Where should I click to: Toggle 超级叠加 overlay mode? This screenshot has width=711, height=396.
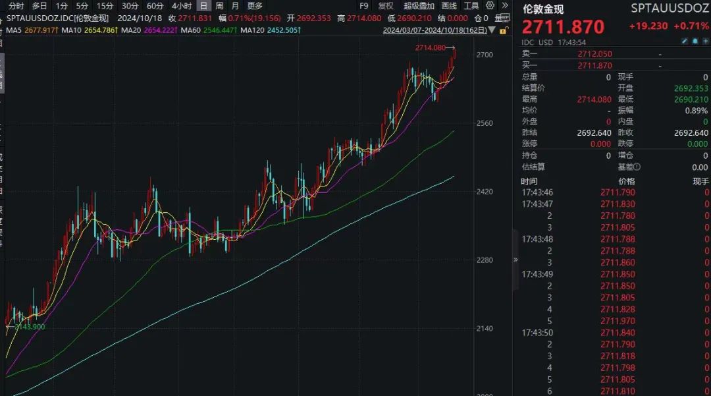pyautogui.click(x=419, y=5)
